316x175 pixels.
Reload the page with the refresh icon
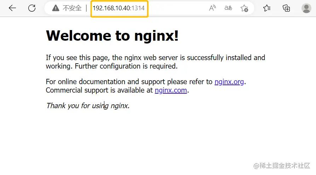click(32, 8)
